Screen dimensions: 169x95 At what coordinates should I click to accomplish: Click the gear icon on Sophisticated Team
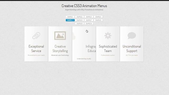108,36
